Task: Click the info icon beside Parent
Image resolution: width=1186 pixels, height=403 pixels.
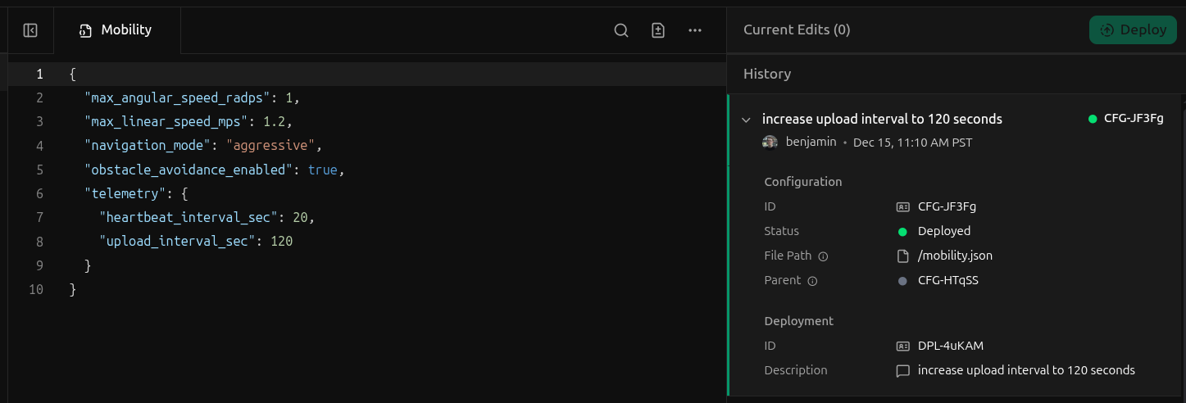Action: coord(813,281)
